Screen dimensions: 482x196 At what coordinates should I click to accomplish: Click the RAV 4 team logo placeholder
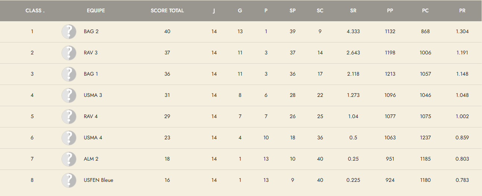point(69,117)
